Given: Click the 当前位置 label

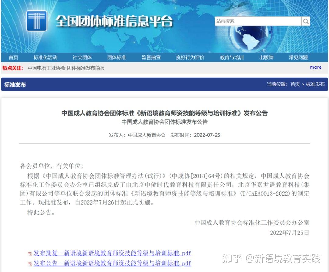Looking at the screenshot, I should [277, 84].
